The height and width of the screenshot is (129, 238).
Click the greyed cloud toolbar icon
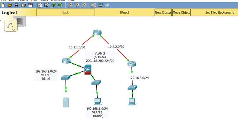point(107,5)
